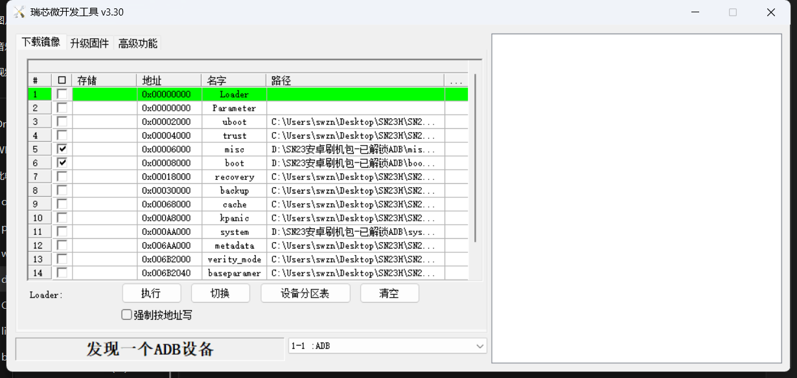This screenshot has height=378, width=797.
Task: Click the 设备分区表 button
Action: [x=305, y=293]
